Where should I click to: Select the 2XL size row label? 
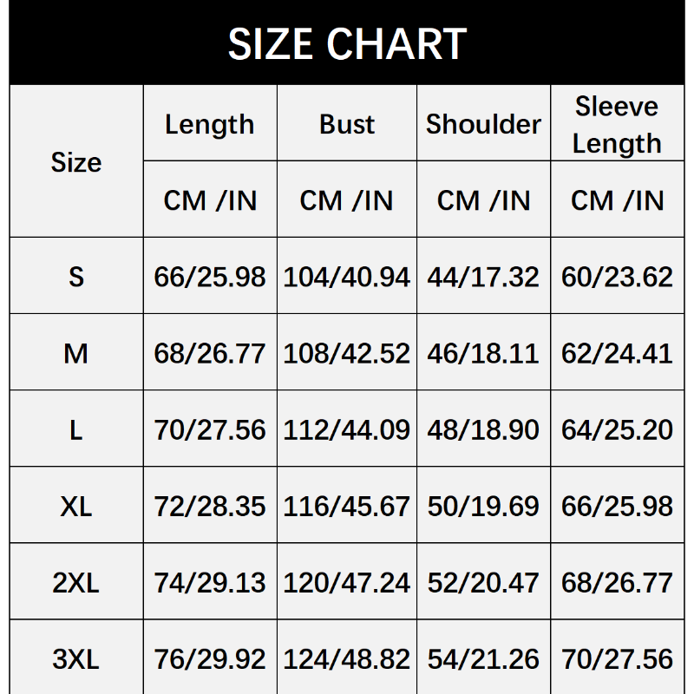click(76, 582)
